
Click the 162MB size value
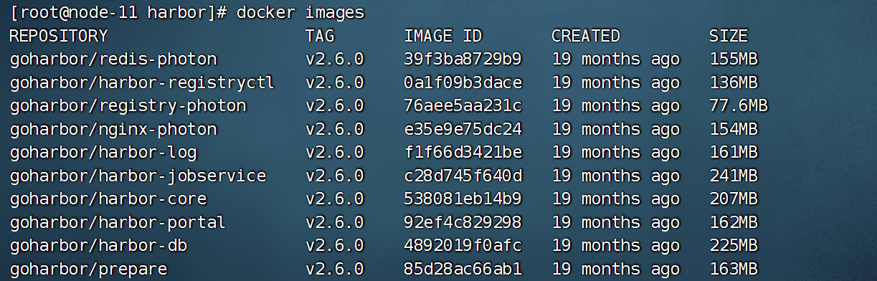[734, 223]
